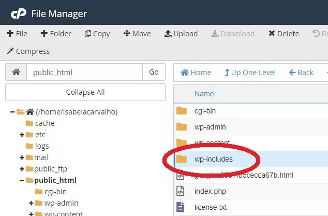Select the wp-includes folder row

[213, 159]
